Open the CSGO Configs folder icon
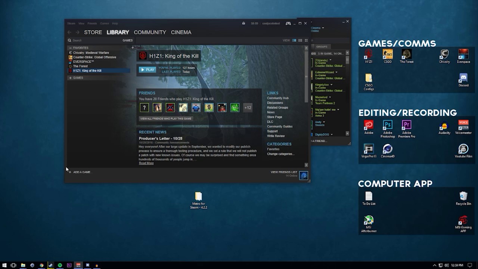 coord(369,82)
